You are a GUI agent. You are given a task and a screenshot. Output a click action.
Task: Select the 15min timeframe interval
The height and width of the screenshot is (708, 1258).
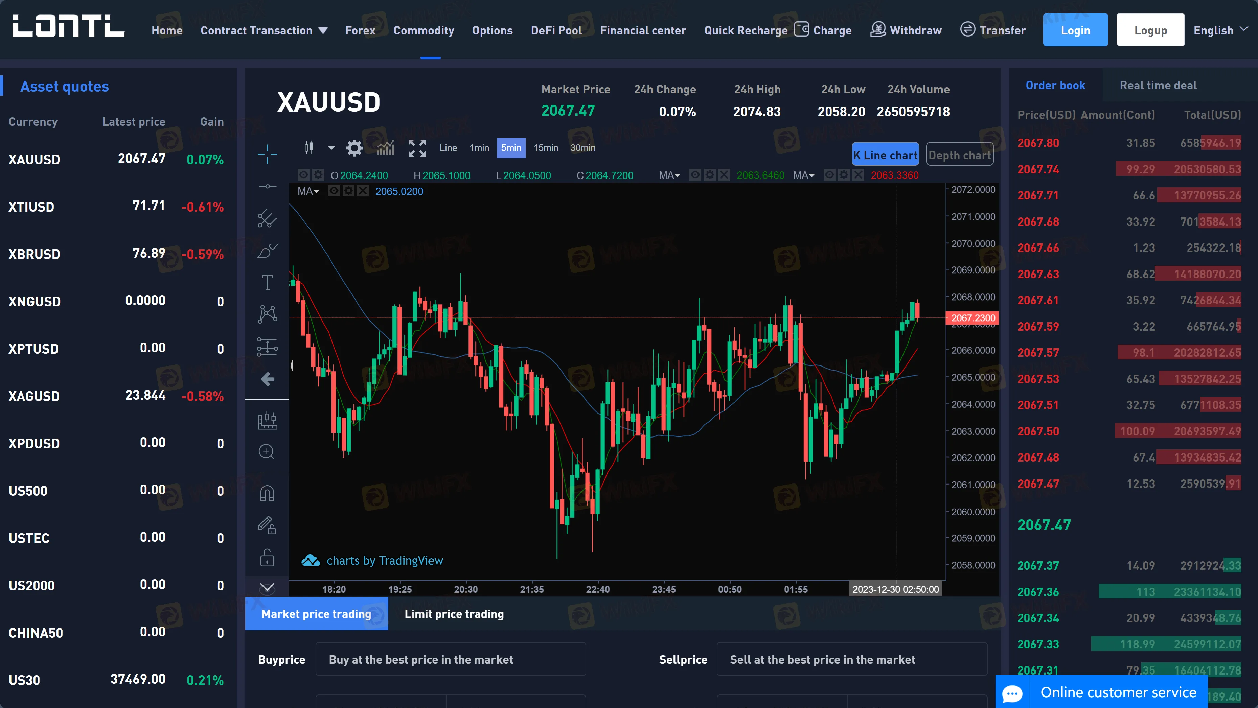tap(546, 148)
